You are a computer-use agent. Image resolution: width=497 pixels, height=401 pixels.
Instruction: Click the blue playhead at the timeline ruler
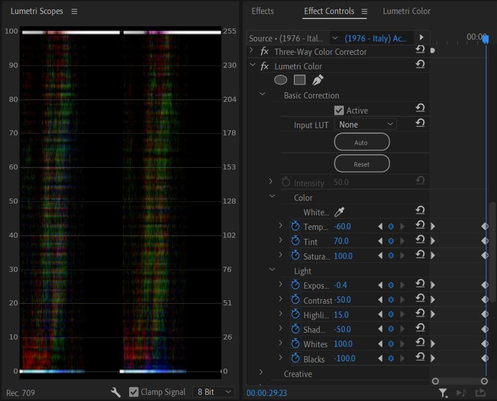pos(485,39)
